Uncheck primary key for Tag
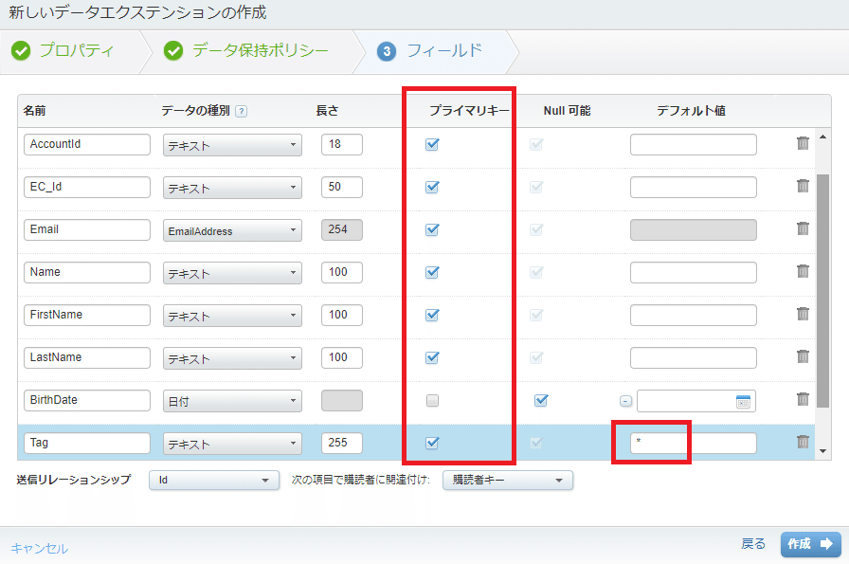849x564 pixels. click(432, 443)
